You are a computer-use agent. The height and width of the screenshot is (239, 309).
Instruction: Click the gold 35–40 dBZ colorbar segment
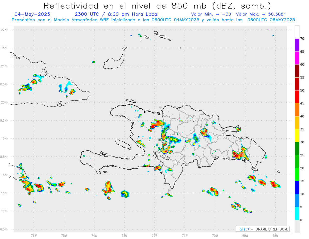[297, 123]
